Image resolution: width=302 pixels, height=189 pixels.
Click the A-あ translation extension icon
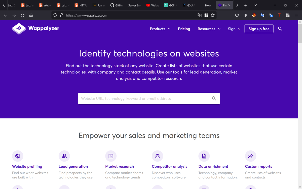tap(271, 15)
